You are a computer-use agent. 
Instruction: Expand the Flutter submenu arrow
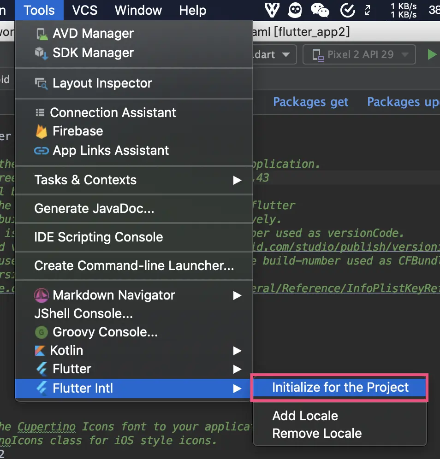[237, 370]
